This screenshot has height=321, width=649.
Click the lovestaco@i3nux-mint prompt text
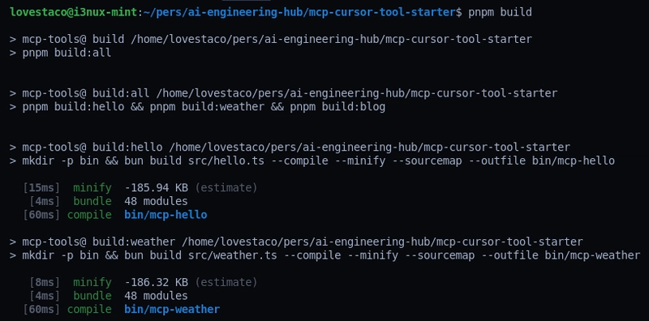point(73,12)
